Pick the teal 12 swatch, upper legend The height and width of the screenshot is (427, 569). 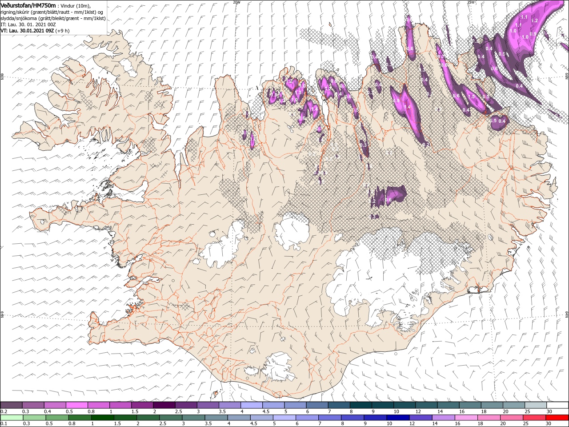(426, 405)
